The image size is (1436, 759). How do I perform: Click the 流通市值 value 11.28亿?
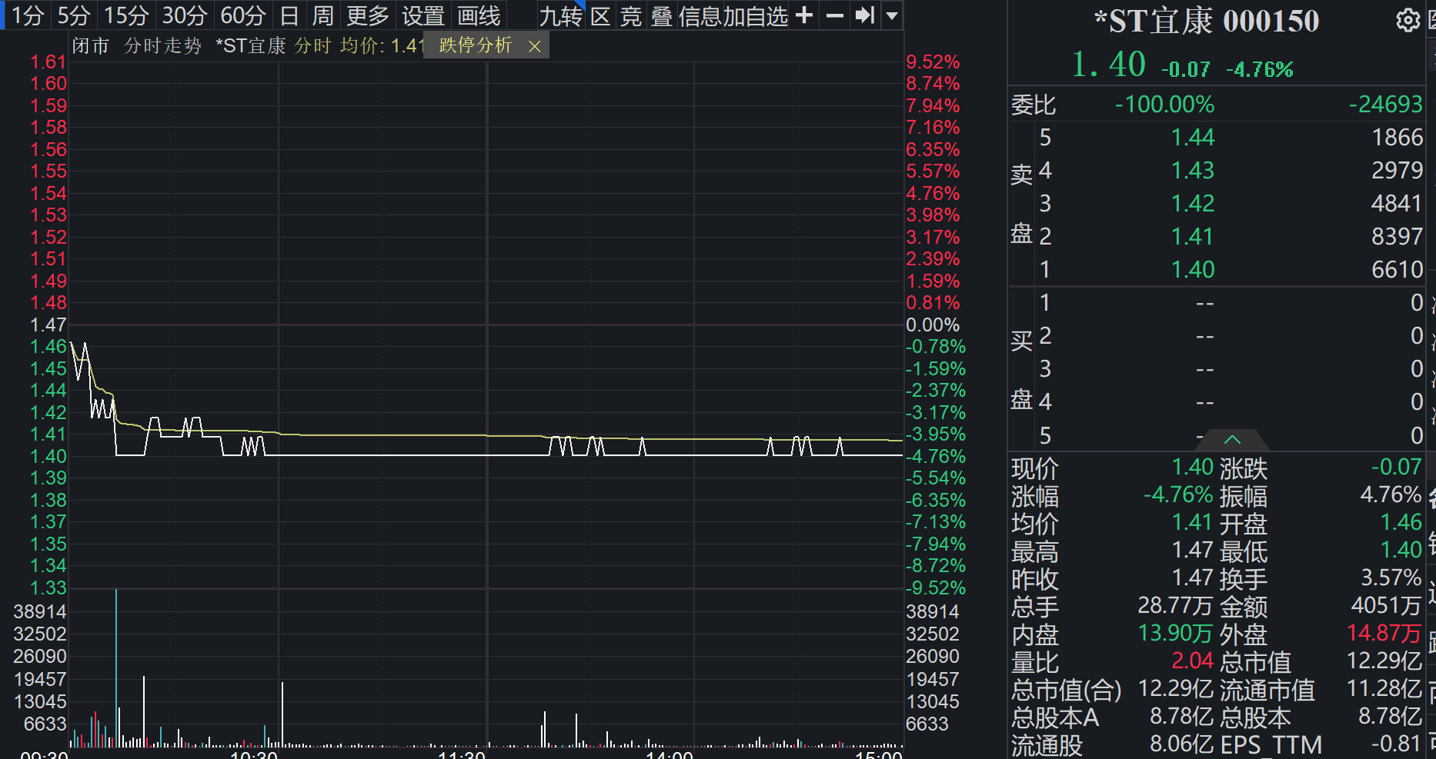coord(1384,688)
